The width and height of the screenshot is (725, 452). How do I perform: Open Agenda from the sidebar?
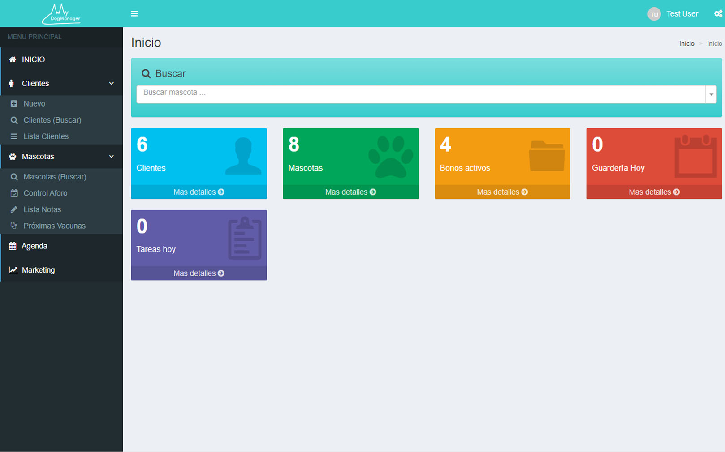(35, 246)
